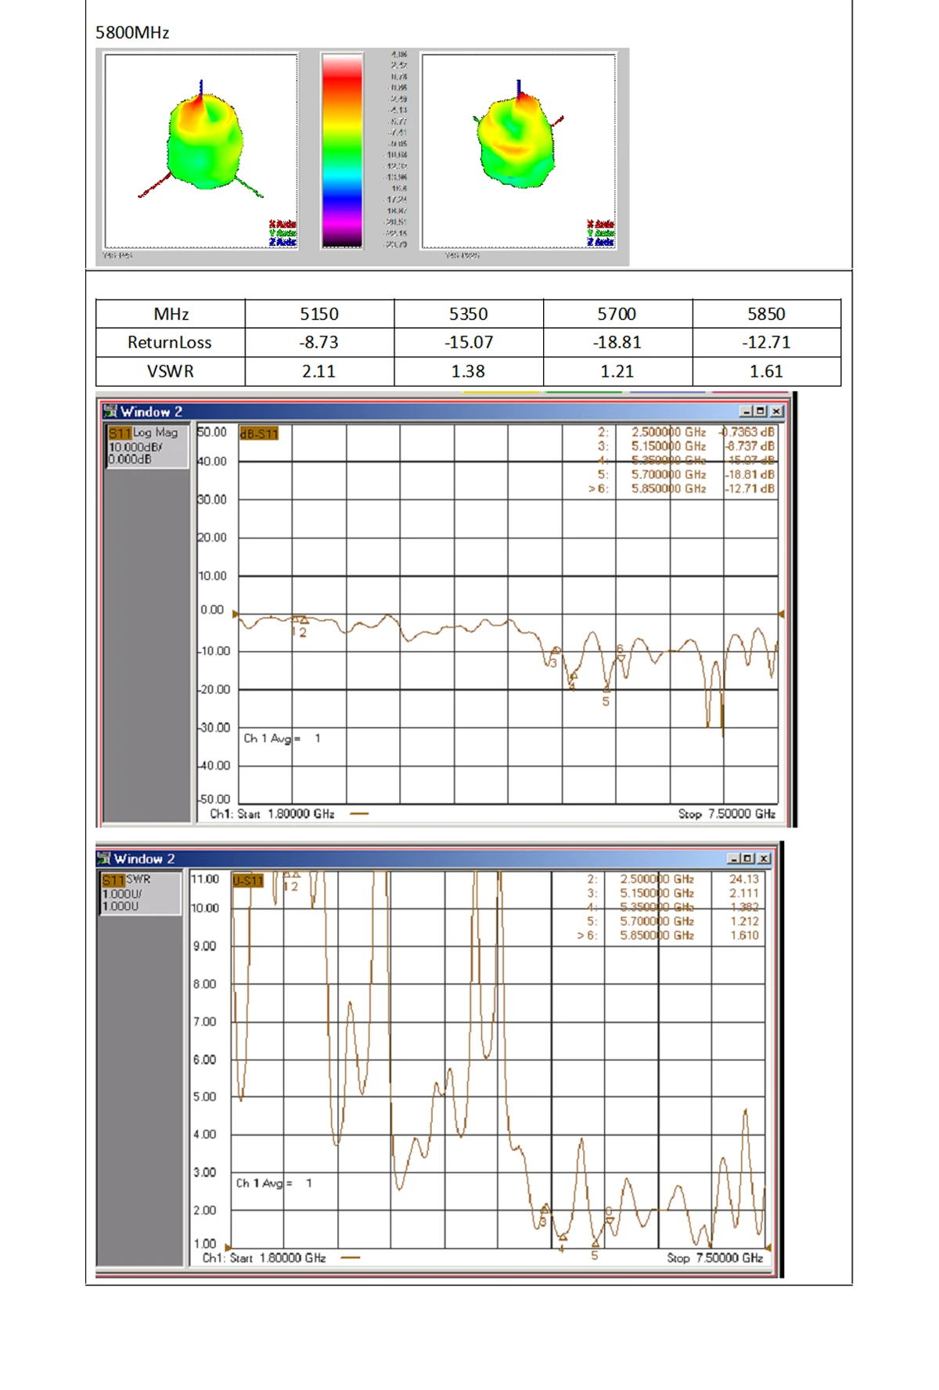The width and height of the screenshot is (939, 1390).
Task: Click Stop 7.50000 GHz in Log Mag window
Action: coord(727,814)
